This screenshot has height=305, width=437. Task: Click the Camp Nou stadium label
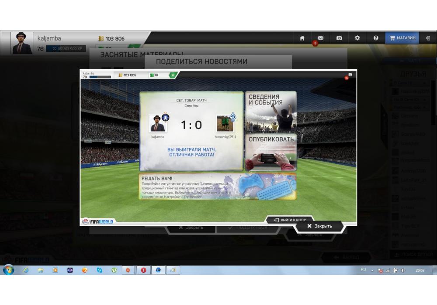coord(191,105)
